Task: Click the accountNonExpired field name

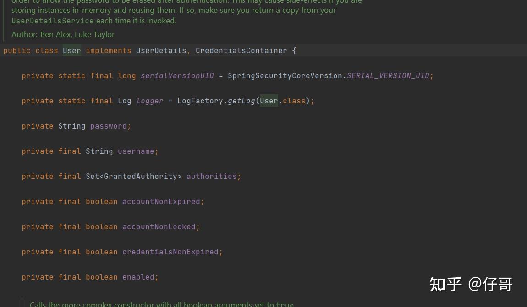Action: click(161, 201)
